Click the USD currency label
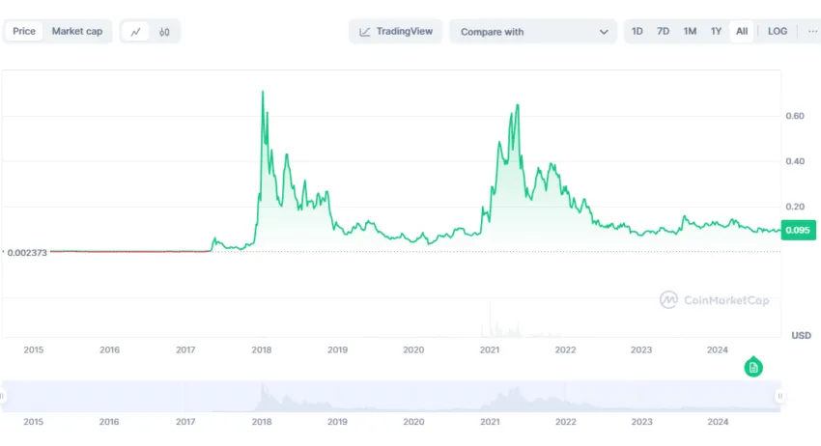The height and width of the screenshot is (446, 821). tap(801, 336)
